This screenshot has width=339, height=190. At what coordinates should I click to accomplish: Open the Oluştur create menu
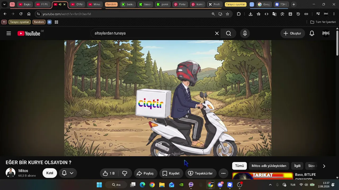292,33
